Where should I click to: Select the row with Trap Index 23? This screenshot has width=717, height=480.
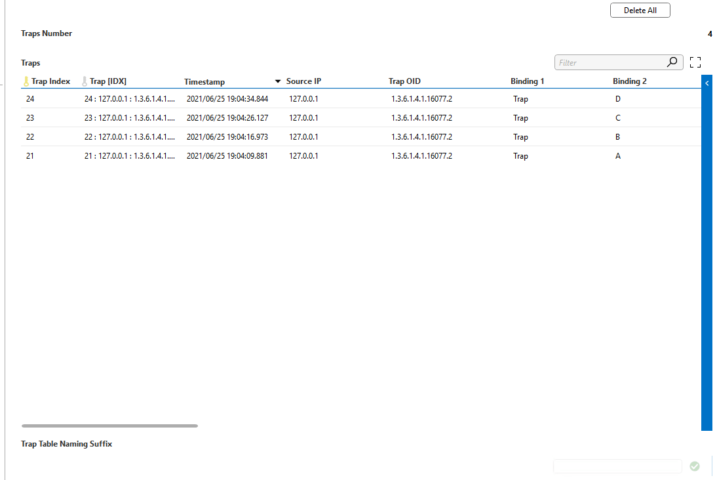tap(360, 117)
